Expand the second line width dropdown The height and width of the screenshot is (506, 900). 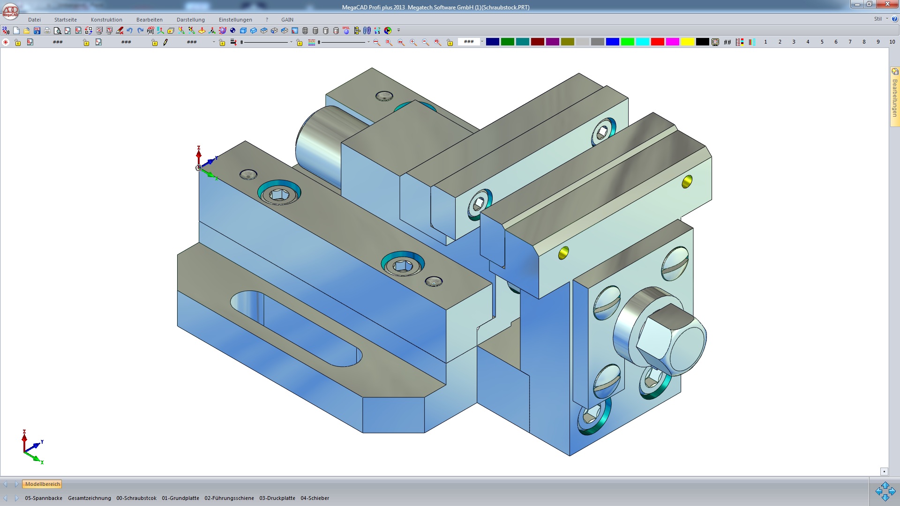368,42
